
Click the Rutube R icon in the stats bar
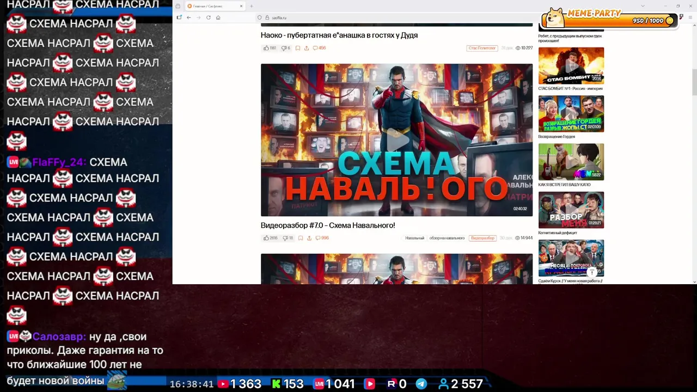point(391,384)
